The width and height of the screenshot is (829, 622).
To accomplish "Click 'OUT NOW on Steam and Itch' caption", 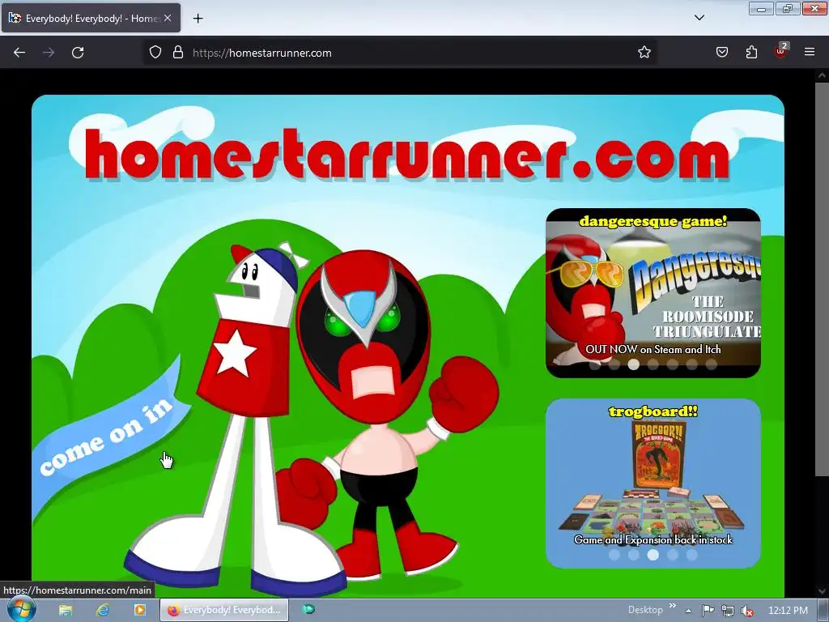I will click(653, 349).
